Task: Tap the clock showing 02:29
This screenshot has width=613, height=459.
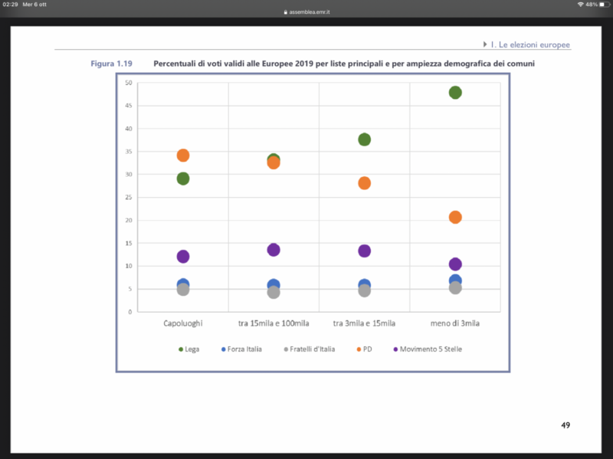Action: [10, 5]
